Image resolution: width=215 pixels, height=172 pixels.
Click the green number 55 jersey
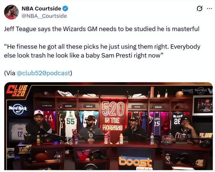point(71,123)
